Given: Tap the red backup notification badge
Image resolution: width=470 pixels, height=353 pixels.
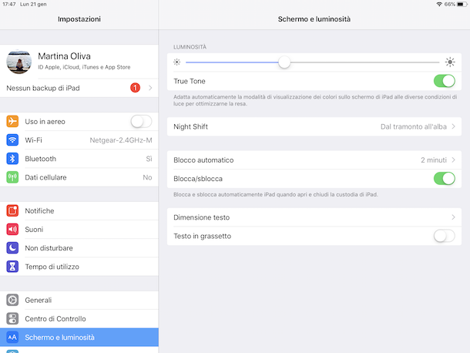Looking at the screenshot, I should [x=135, y=88].
